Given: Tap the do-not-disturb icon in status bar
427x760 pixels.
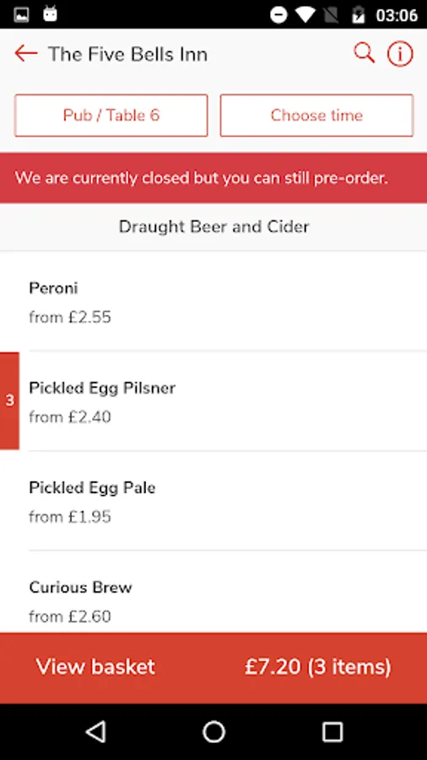Looking at the screenshot, I should pyautogui.click(x=278, y=15).
